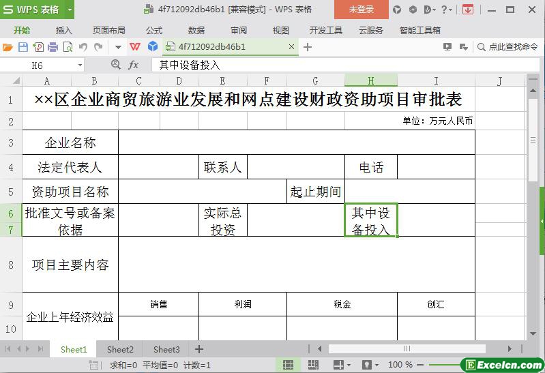The width and height of the screenshot is (545, 373).
Task: Click the Print icon in the toolbar
Action: (x=53, y=47)
